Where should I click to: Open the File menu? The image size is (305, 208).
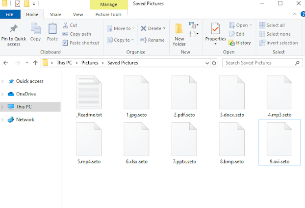tap(9, 15)
